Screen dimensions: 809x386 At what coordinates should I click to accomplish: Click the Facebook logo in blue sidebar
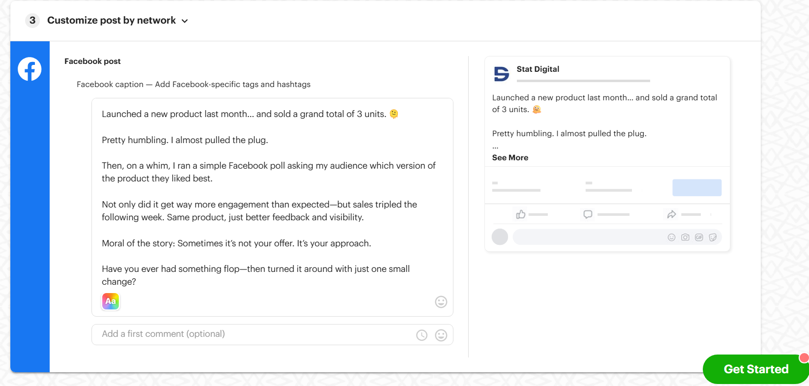tap(30, 69)
